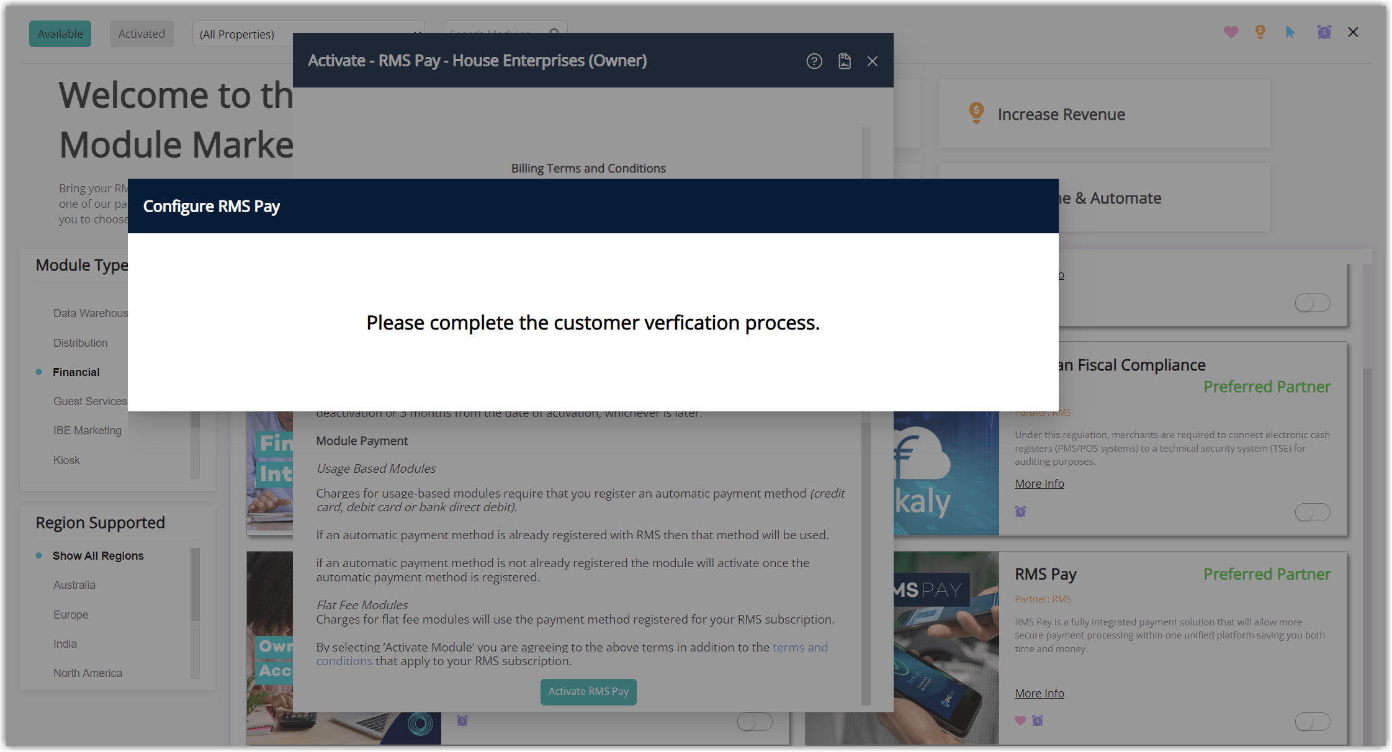Screen dimensions: 1392x752
Task: Toggle the switch on the top right module card
Action: (1313, 303)
